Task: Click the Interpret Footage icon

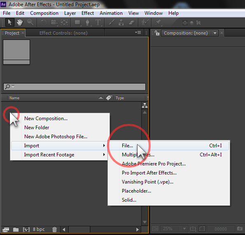Action: pyautogui.click(x=6, y=229)
